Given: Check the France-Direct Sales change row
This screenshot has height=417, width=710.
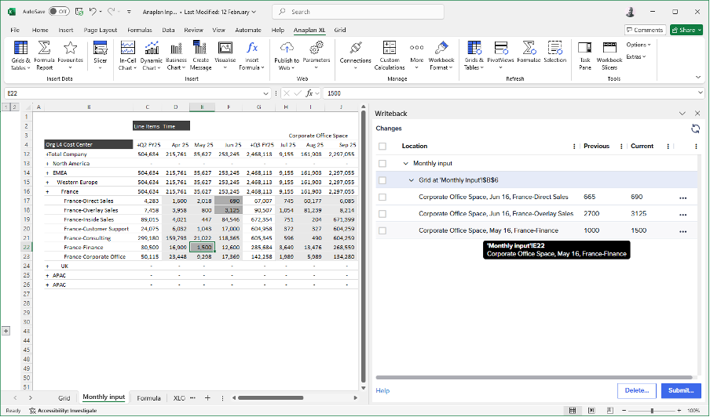Looking at the screenshot, I should (382, 197).
